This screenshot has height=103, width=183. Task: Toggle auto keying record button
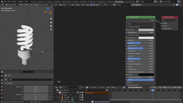point(124,87)
